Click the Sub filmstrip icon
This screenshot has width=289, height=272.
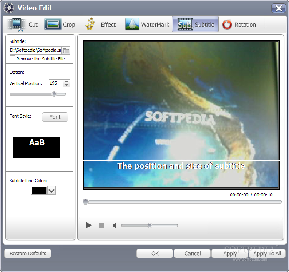185,24
